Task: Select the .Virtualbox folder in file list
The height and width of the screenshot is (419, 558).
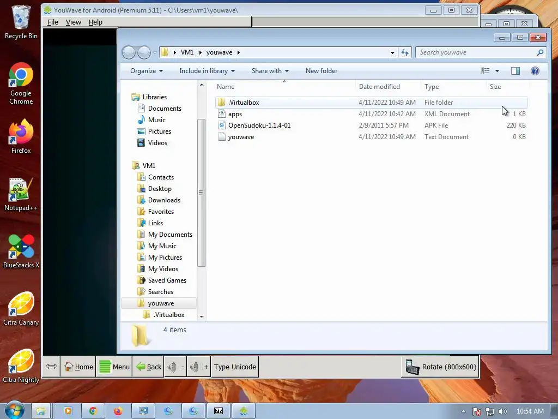Action: pos(371,102)
